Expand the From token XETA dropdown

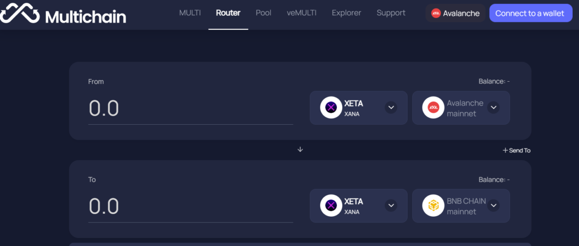(x=391, y=108)
